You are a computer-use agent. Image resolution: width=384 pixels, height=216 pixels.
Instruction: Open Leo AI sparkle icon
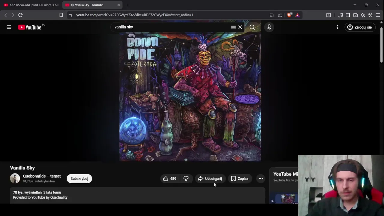[x=363, y=15]
